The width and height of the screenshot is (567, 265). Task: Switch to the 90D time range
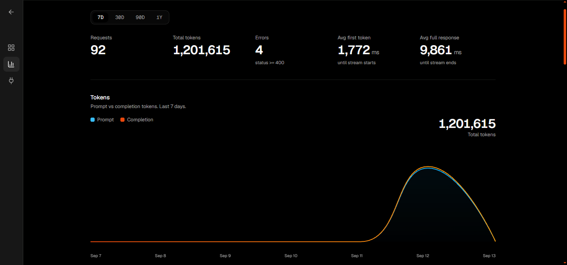point(140,17)
